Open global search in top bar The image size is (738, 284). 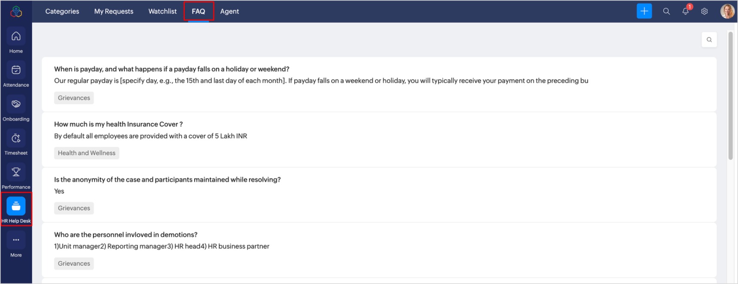(666, 12)
